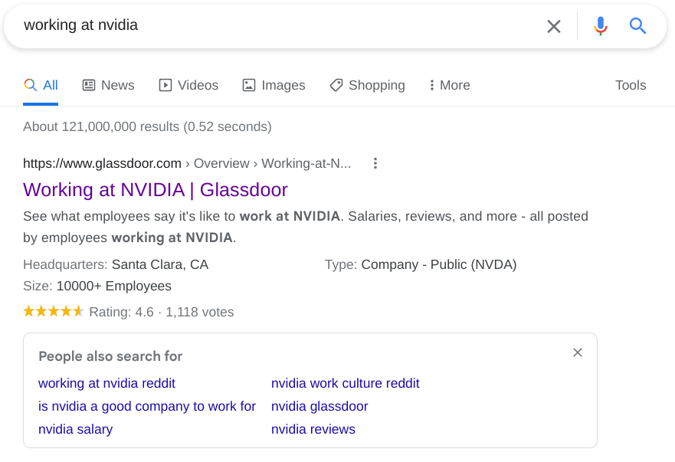Switch to the Videos tab

point(188,85)
